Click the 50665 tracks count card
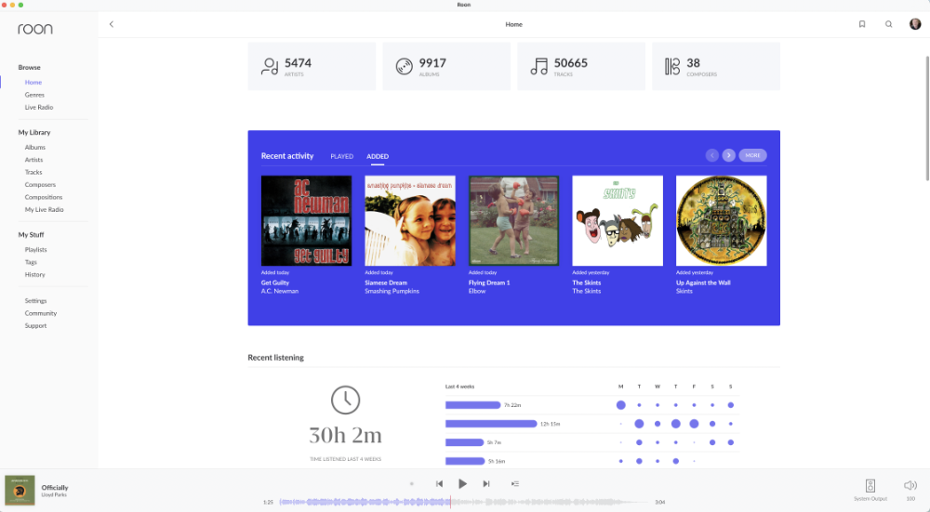The width and height of the screenshot is (930, 512). [581, 66]
